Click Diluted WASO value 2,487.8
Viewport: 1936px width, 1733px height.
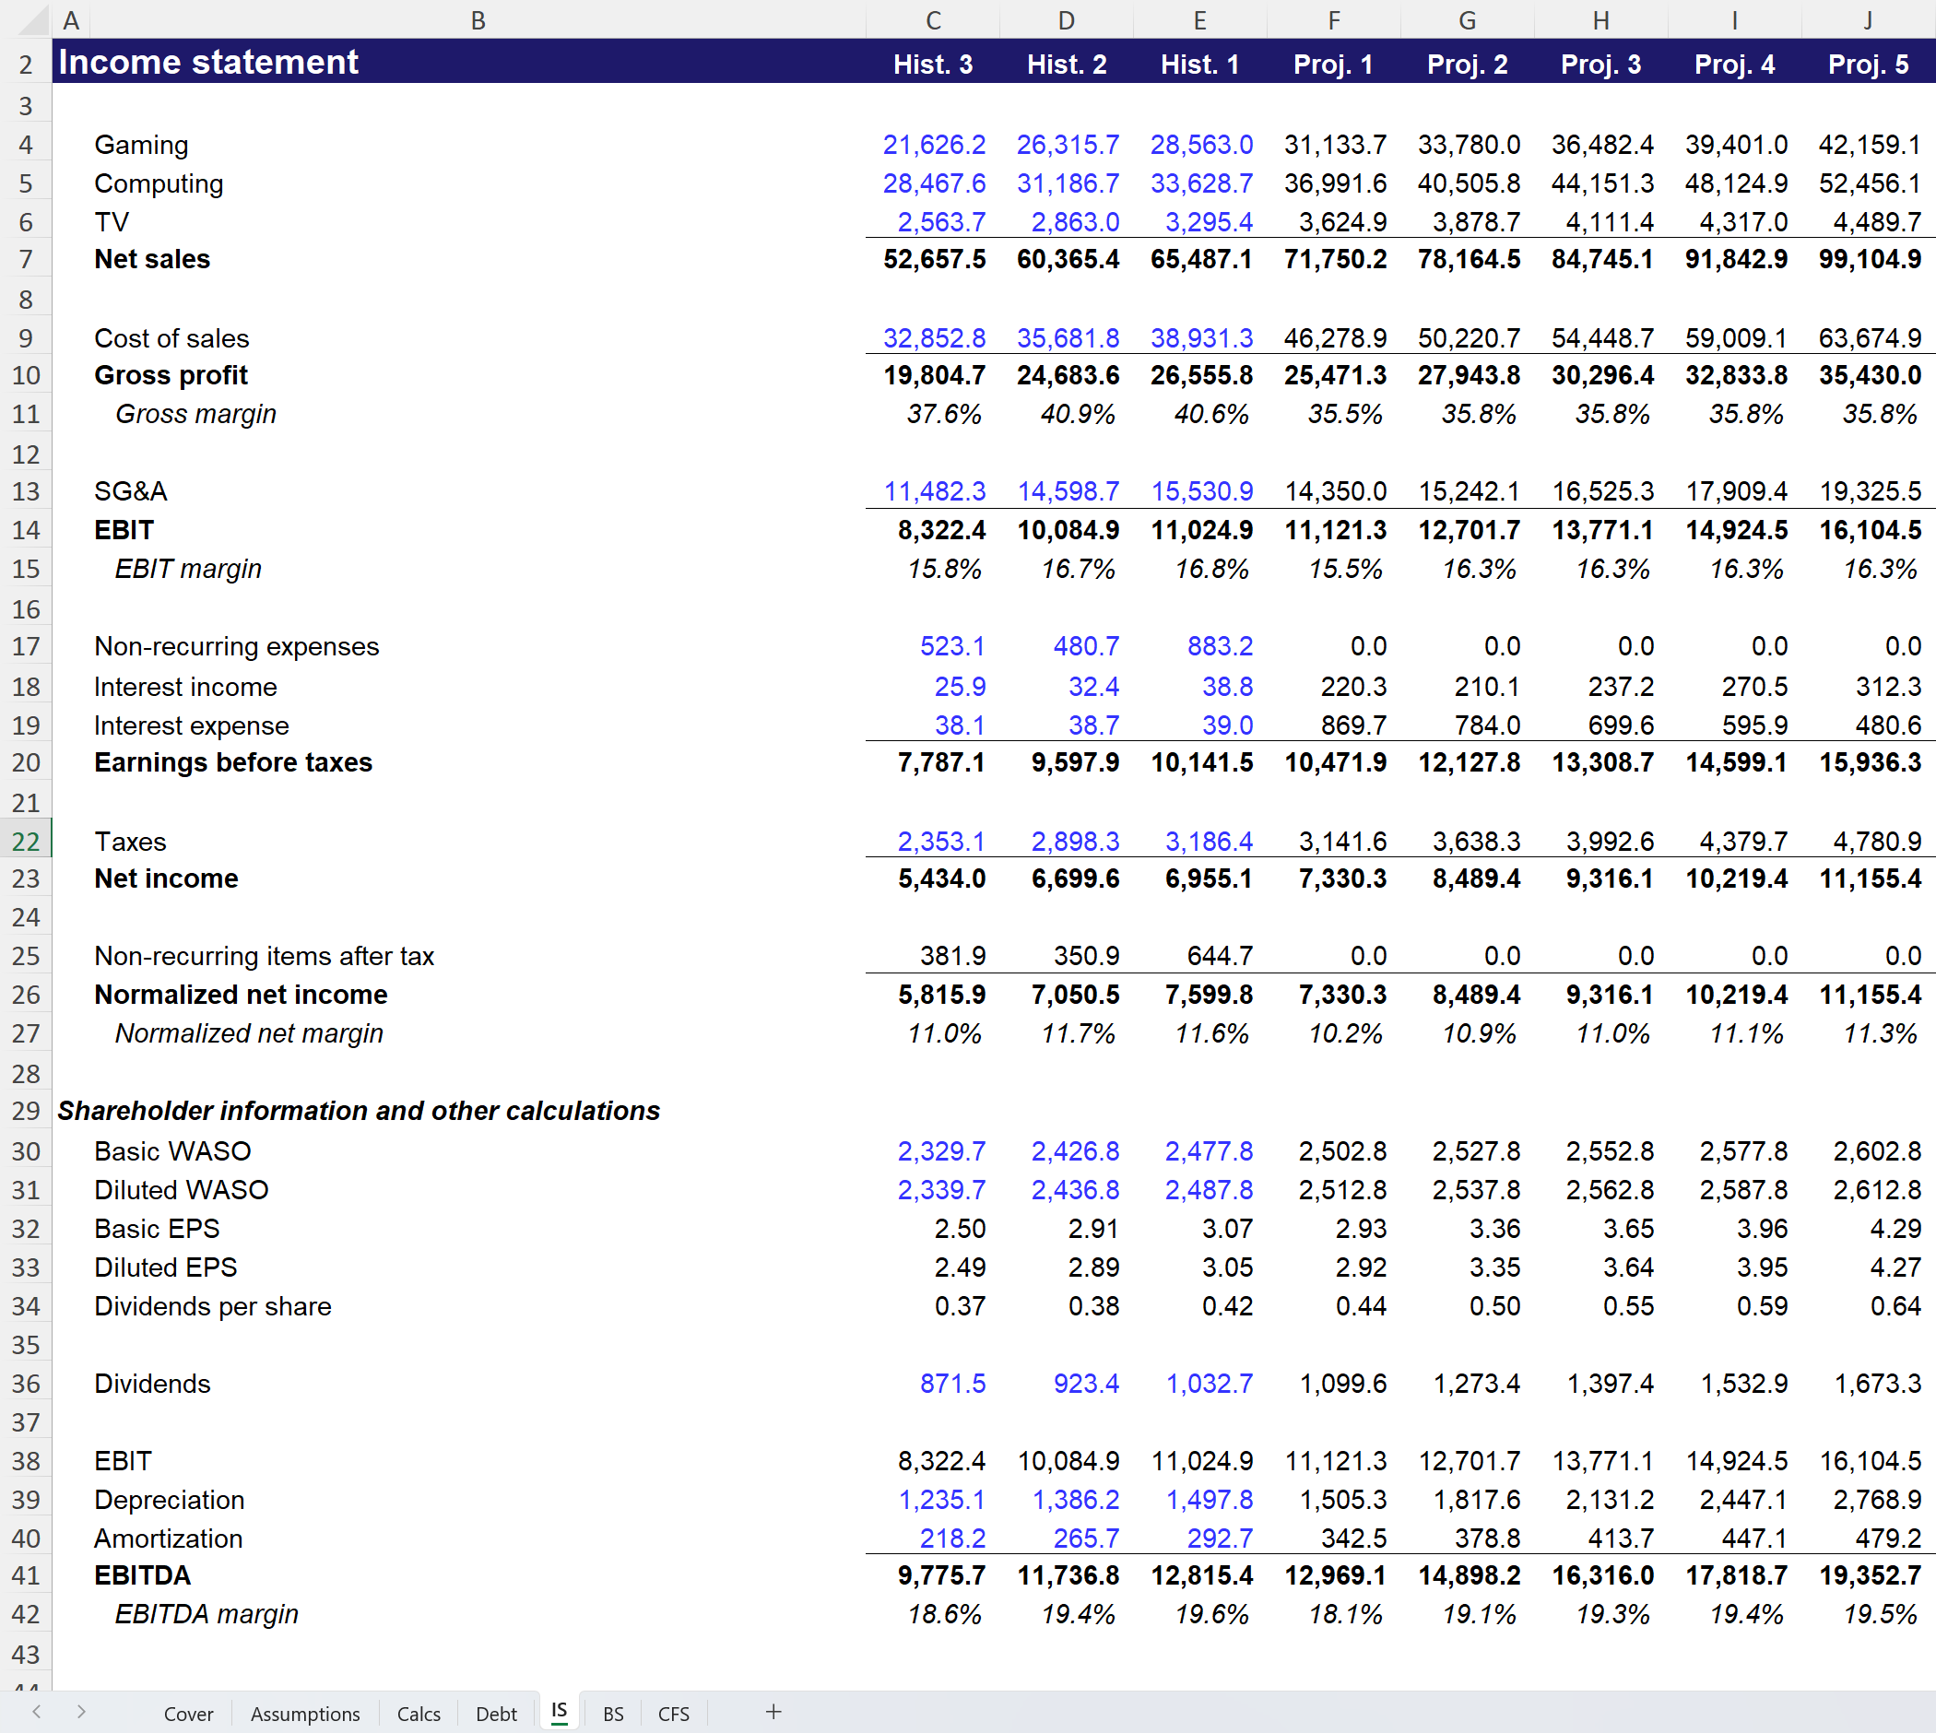tap(1210, 1190)
